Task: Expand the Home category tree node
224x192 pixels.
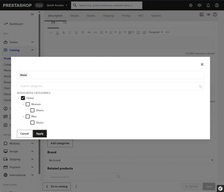Action: pos(18,98)
